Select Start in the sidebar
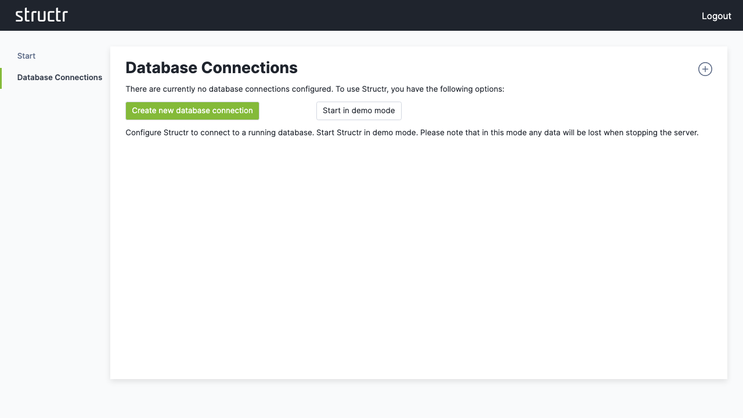The width and height of the screenshot is (743, 418). click(26, 56)
